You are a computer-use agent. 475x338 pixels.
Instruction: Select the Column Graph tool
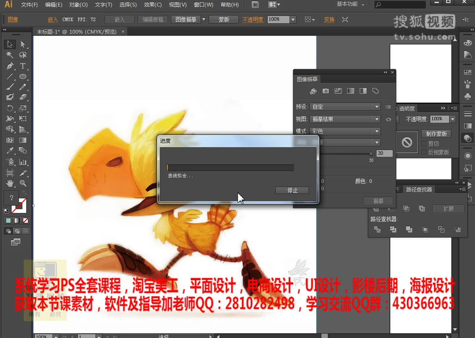[x=23, y=162]
